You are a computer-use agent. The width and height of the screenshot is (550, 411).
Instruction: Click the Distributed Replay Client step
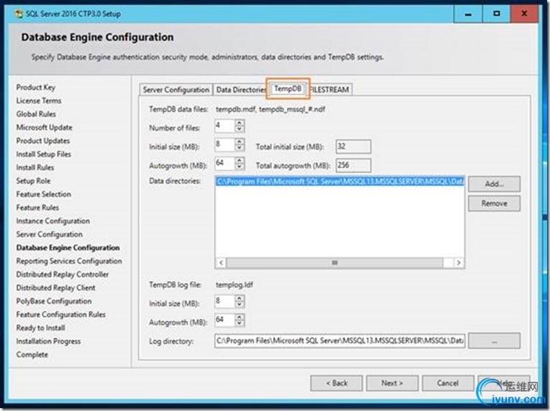56,287
